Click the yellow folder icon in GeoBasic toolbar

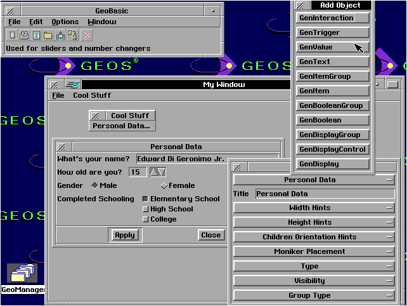48,35
